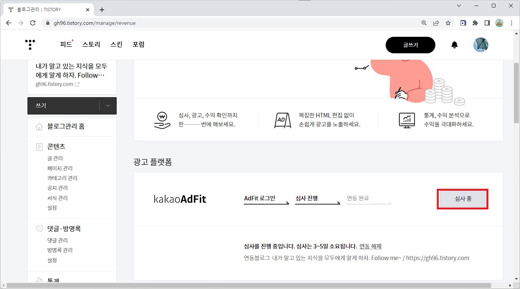Open 포럼 menu

(x=138, y=44)
